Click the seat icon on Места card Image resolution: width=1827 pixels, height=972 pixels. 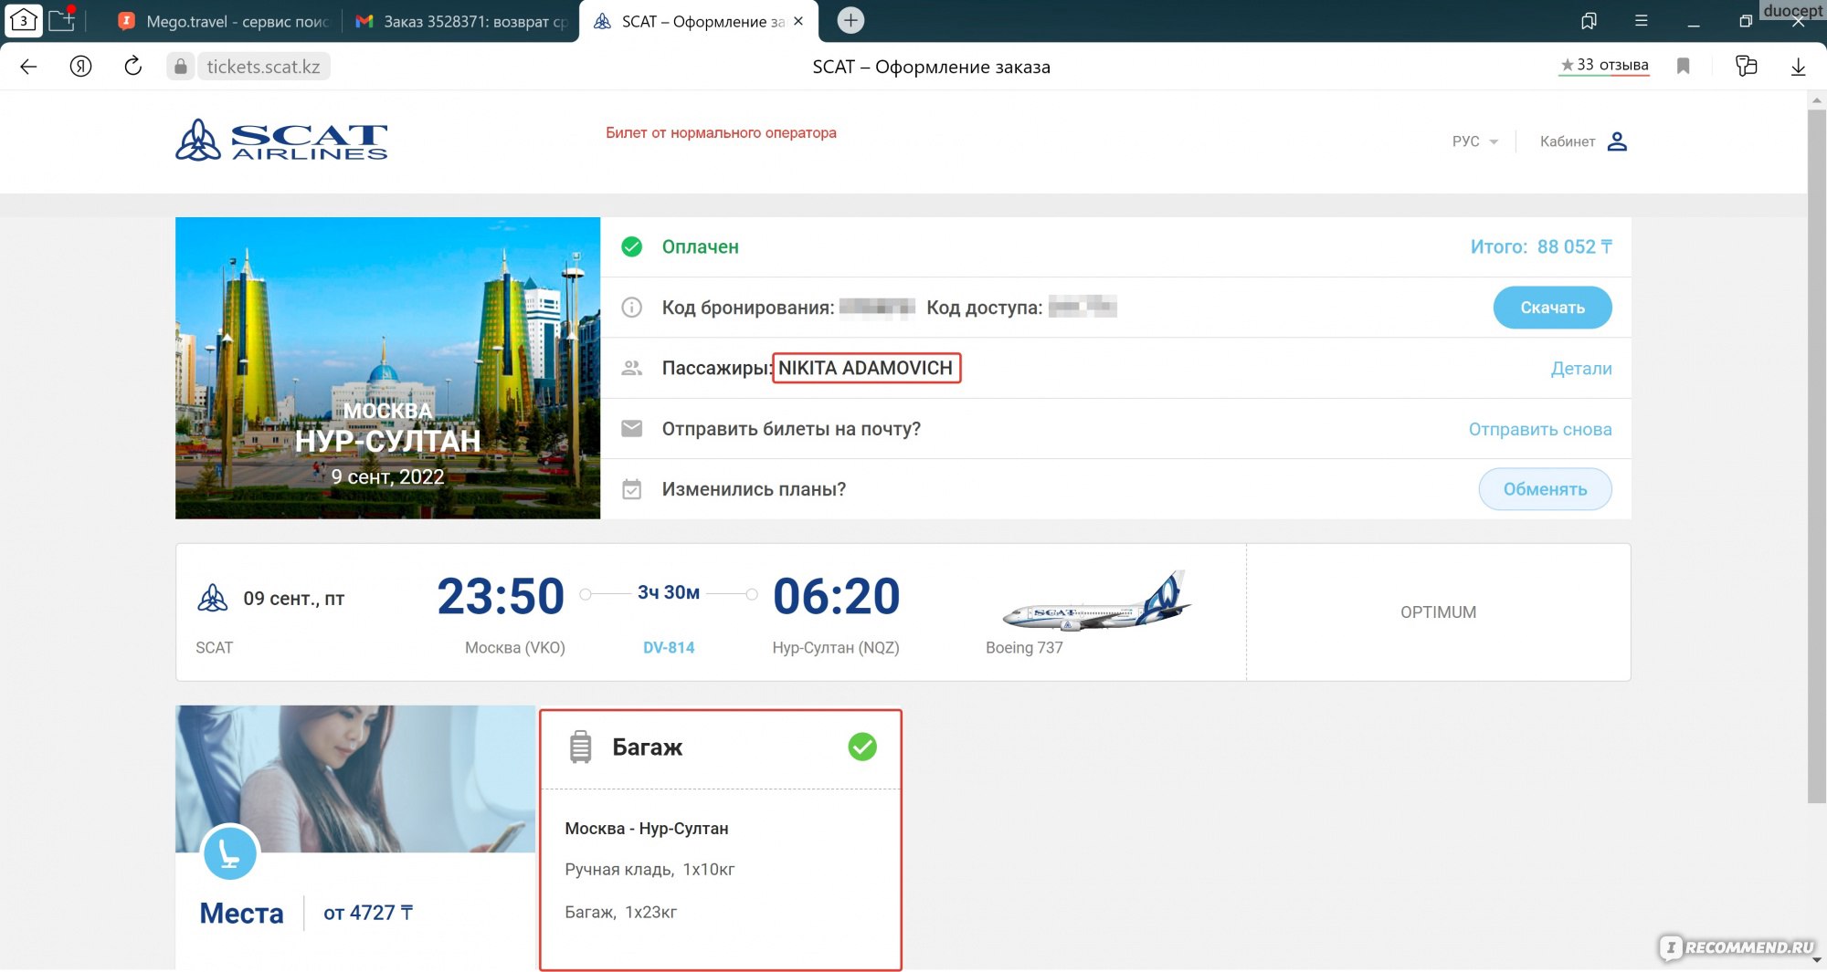229,853
